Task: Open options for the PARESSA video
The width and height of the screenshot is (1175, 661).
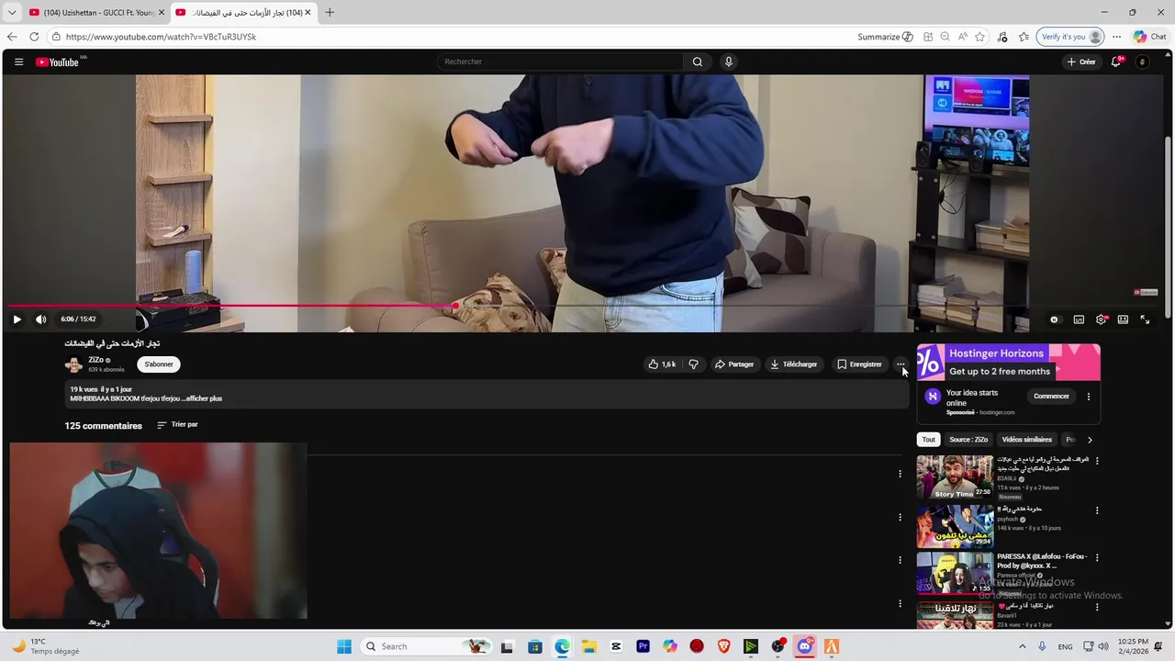Action: (x=1097, y=557)
